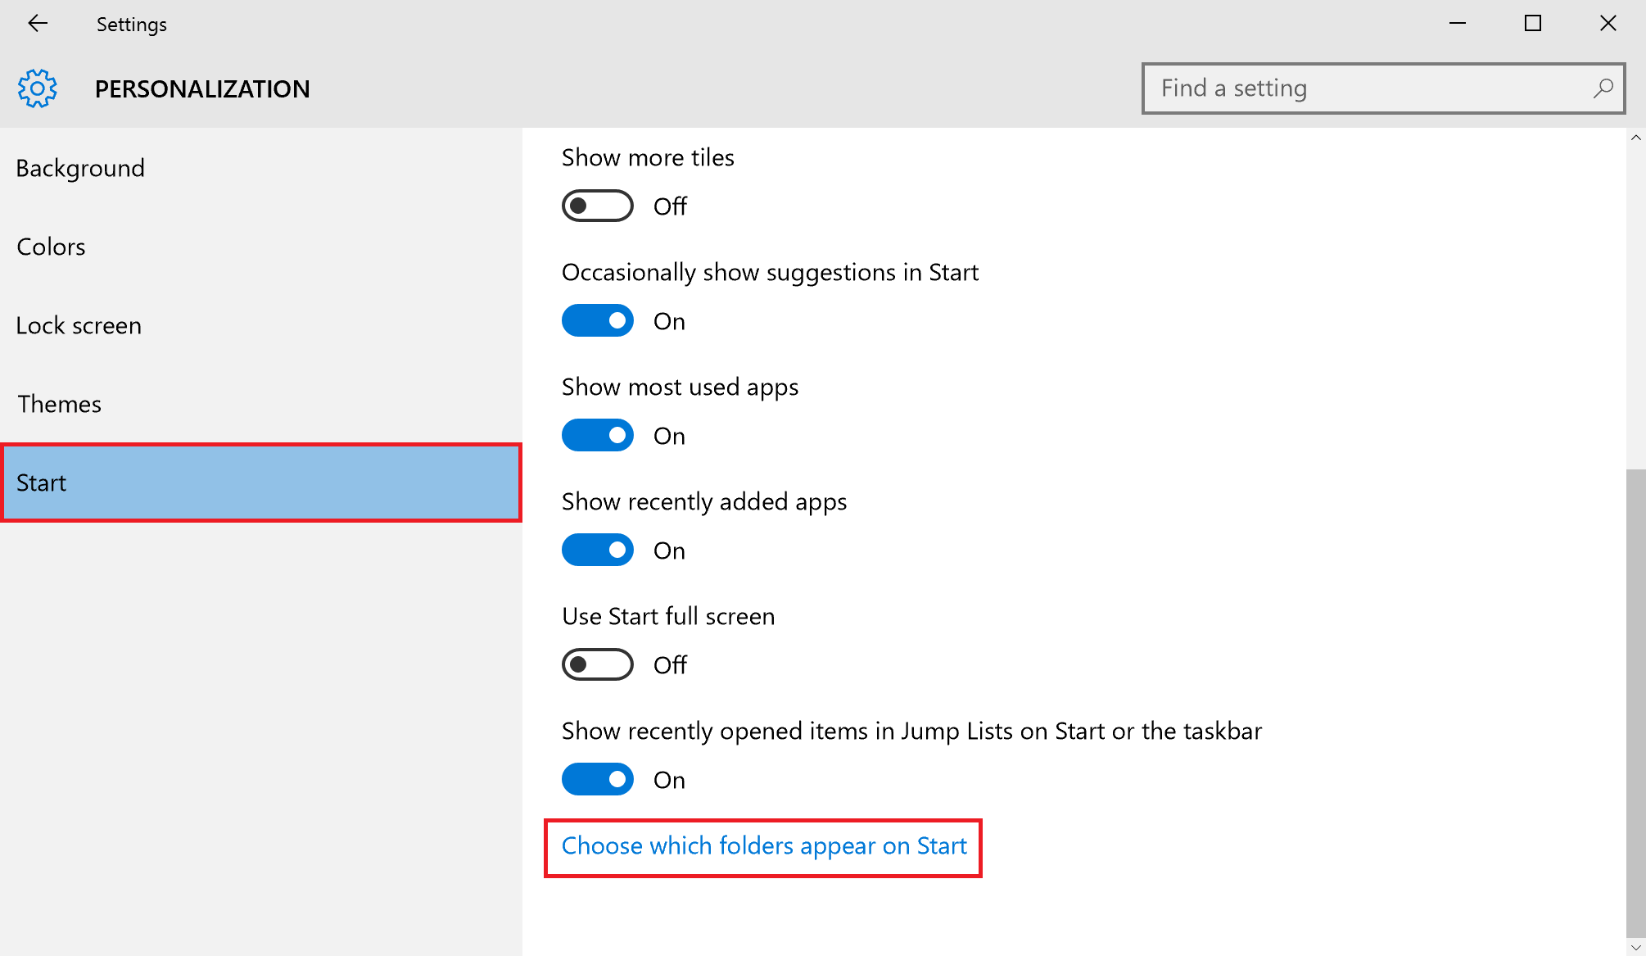The width and height of the screenshot is (1646, 956).
Task: Enable the Show more tiles toggle
Action: point(597,206)
